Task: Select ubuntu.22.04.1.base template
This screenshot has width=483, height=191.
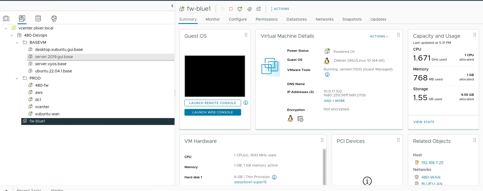Action: click(53, 71)
